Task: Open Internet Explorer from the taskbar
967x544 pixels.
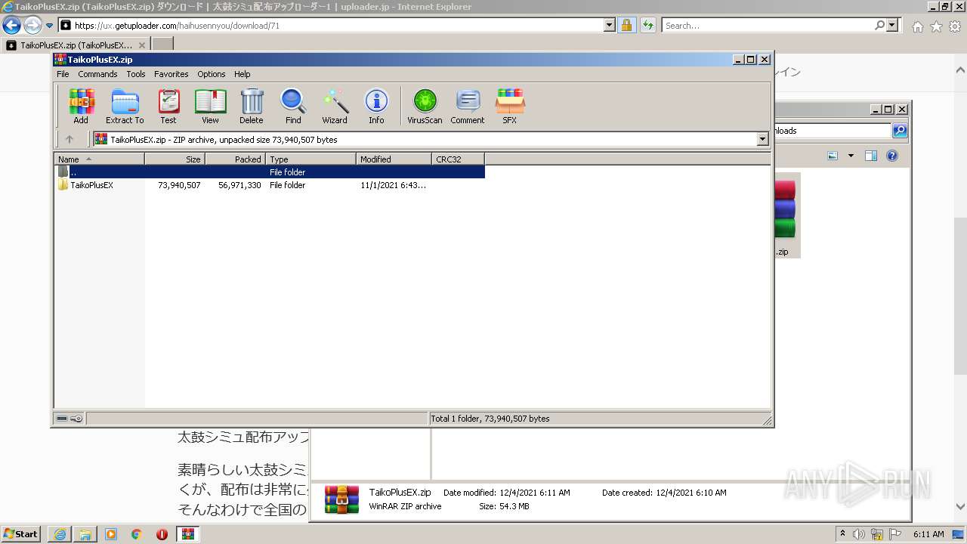Action: click(x=60, y=534)
